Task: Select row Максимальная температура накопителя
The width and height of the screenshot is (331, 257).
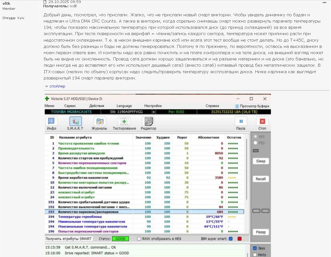Action: click(144, 226)
